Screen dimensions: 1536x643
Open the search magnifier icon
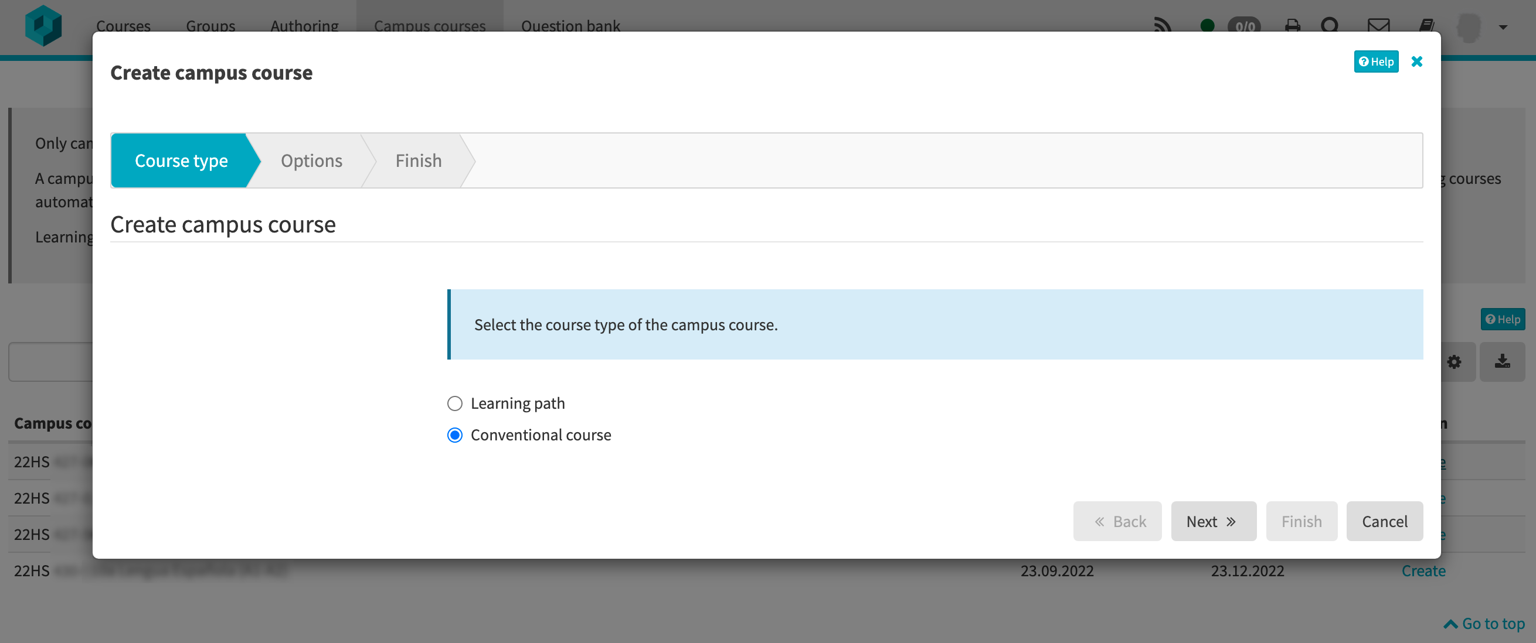[x=1330, y=26]
